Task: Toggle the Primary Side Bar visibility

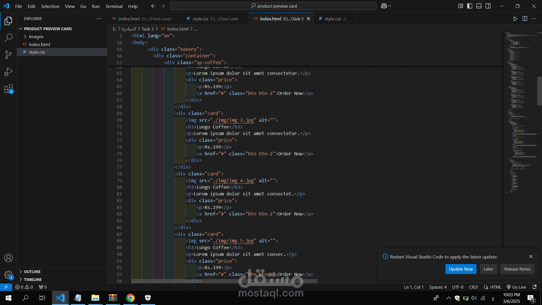Action: (x=470, y=6)
